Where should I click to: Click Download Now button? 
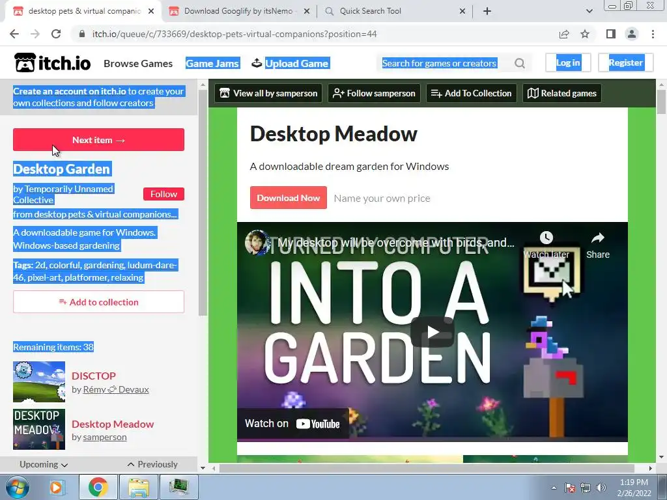(289, 198)
